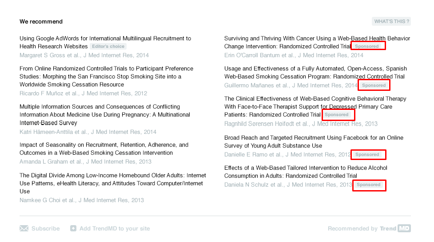Viewport: 434px width, 242px height.
Task: Open Facebook recruitment substance use survey article
Action: coord(314,142)
